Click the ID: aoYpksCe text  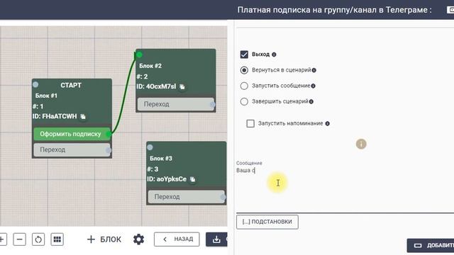pos(167,179)
